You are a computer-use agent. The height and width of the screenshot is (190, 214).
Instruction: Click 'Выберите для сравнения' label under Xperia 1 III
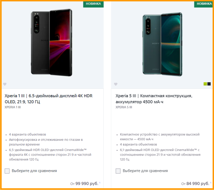click(x=34, y=171)
